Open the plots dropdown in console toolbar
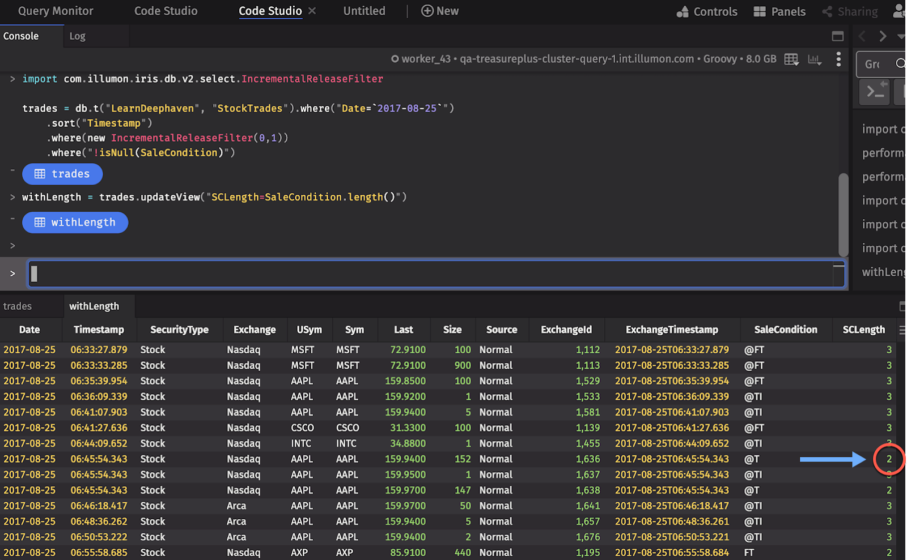Screen dimensions: 907x560 [x=815, y=59]
